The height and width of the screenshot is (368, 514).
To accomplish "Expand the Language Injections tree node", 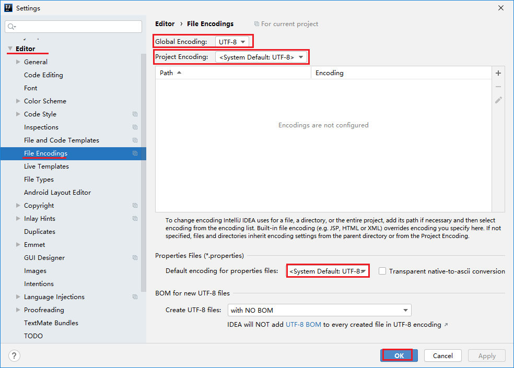I will pos(18,297).
